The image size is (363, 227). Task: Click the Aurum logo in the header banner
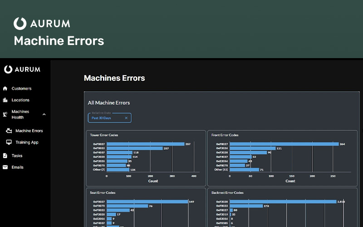pyautogui.click(x=42, y=24)
